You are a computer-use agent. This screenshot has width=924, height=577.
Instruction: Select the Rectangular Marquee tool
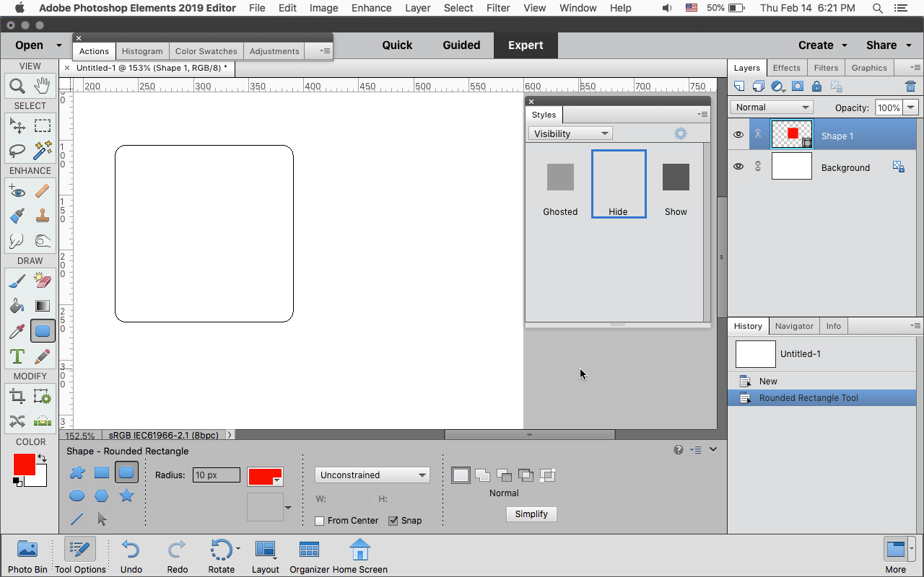(x=43, y=126)
